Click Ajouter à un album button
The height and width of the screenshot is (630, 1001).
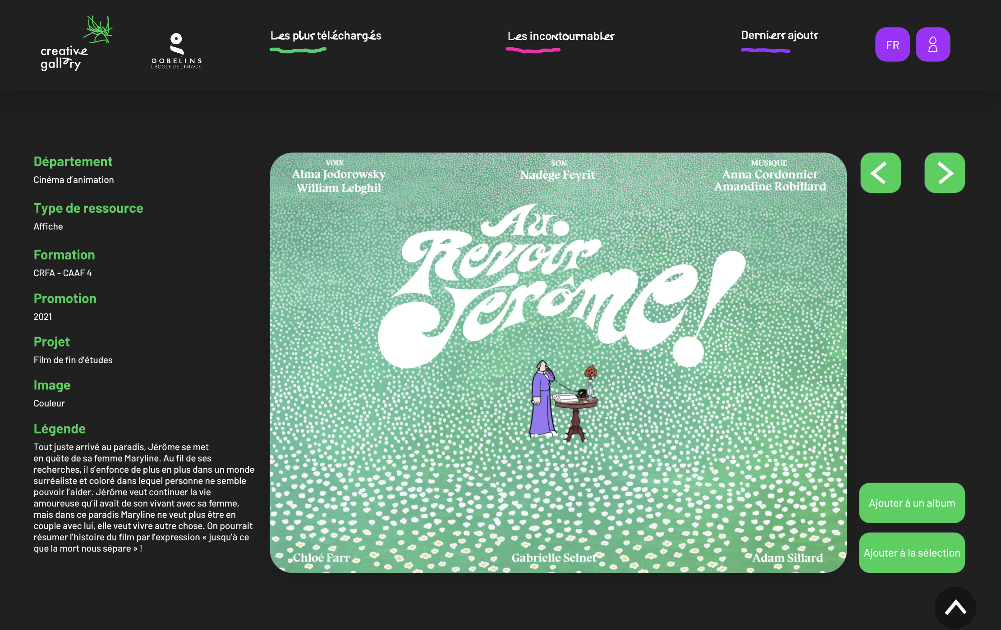click(x=912, y=503)
